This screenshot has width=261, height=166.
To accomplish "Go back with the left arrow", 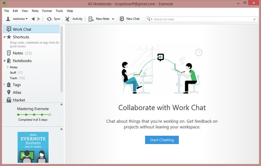I will coord(33,19).
